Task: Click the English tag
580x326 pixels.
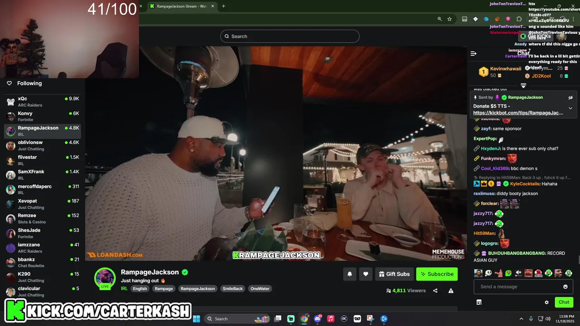Action: tap(140, 288)
